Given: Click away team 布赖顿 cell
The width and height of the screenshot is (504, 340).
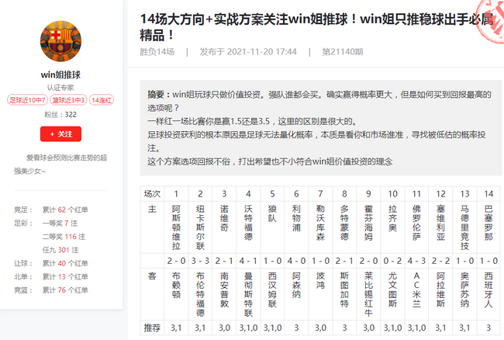Looking at the screenshot, I should 176,294.
